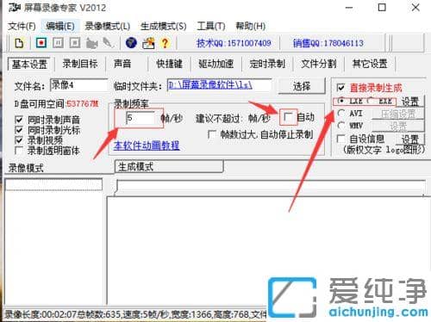Switch to the 声音 tab

coord(122,64)
